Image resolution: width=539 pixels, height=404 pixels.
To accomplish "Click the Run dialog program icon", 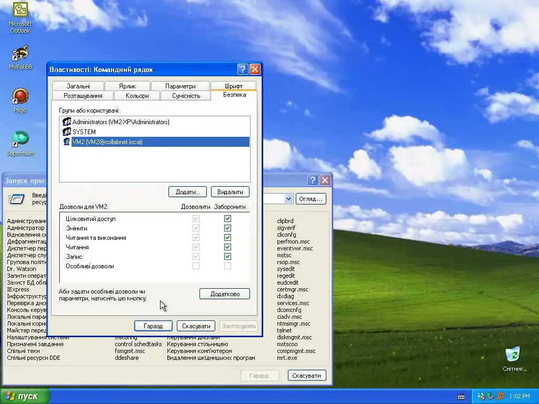I will click(x=16, y=199).
